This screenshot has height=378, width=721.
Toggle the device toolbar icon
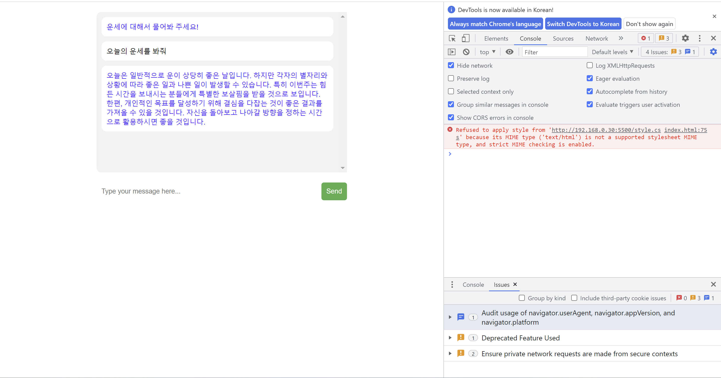coord(465,38)
